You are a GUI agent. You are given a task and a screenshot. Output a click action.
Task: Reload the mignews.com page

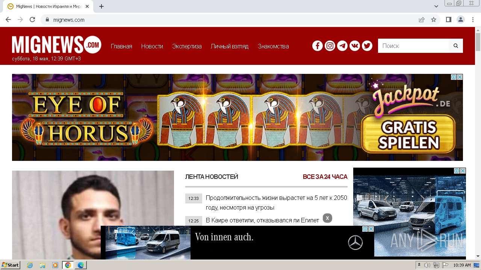point(32,19)
